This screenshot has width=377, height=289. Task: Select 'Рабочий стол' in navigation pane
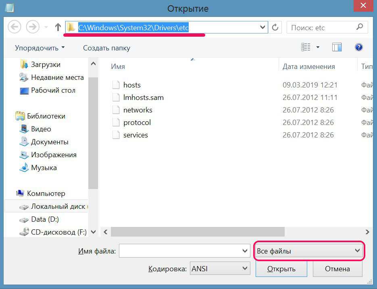click(x=53, y=90)
